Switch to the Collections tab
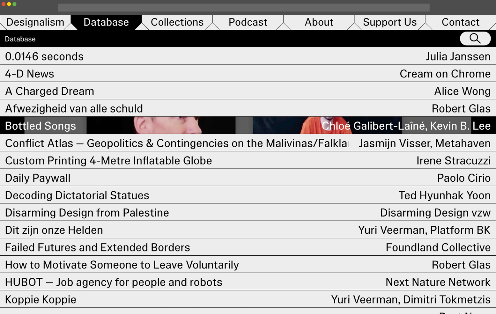The width and height of the screenshot is (496, 314). (177, 22)
